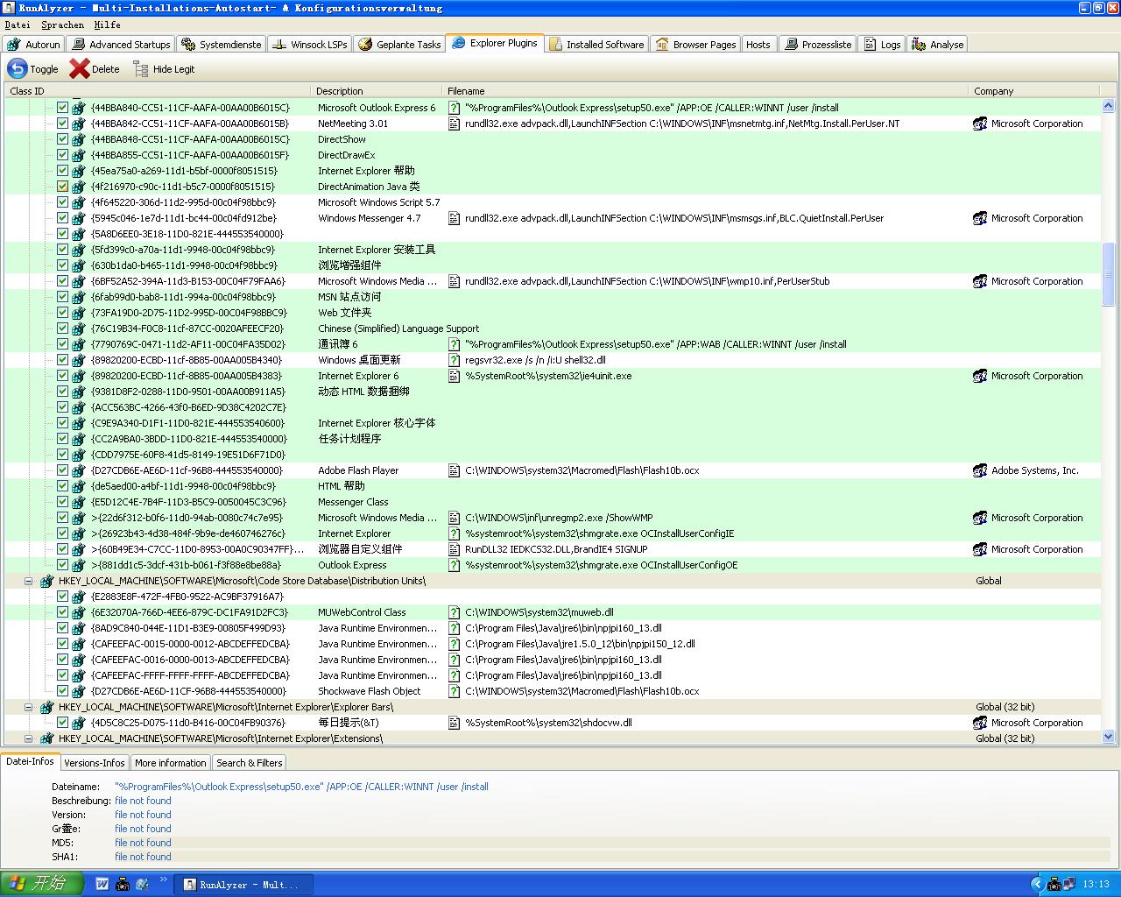Viewport: 1121px width, 897px height.
Task: Click the system tray expand arrow
Action: pos(1038,884)
